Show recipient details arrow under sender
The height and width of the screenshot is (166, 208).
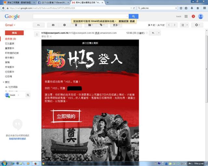coord(51,37)
